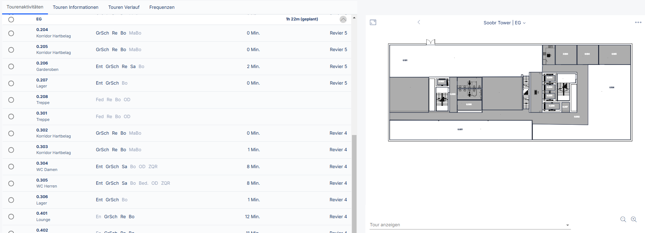Click '8 Min.' duration in WC Damen row
Image resolution: width=645 pixels, height=233 pixels.
253,167
